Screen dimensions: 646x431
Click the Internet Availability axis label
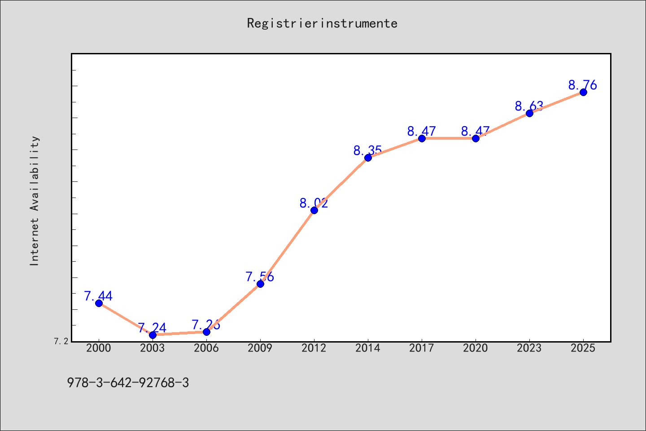(x=35, y=201)
